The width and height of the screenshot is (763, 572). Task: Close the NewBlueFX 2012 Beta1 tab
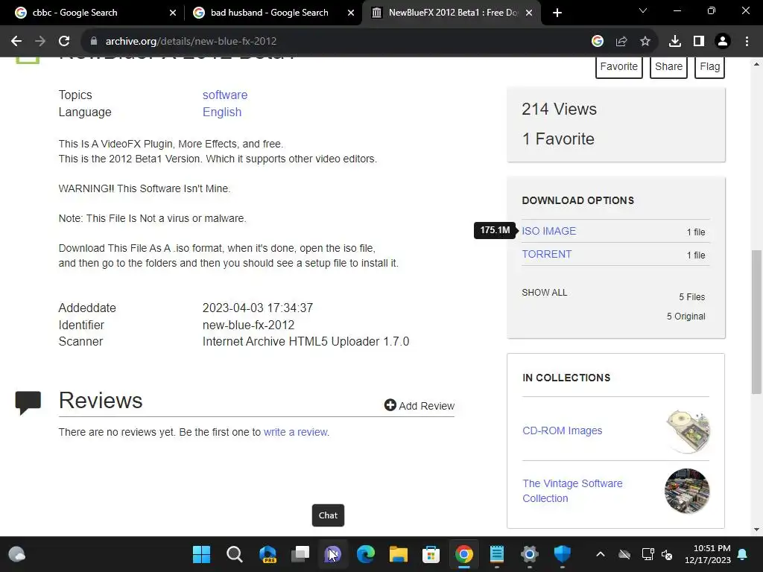coord(529,13)
